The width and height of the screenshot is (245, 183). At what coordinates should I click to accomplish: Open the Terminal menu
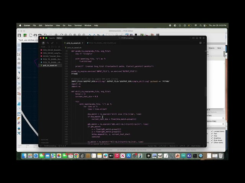tap(78, 26)
